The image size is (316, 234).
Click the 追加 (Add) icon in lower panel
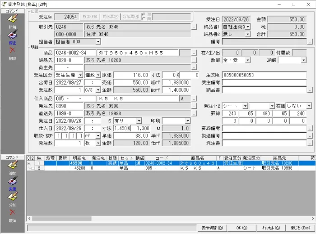13,165
